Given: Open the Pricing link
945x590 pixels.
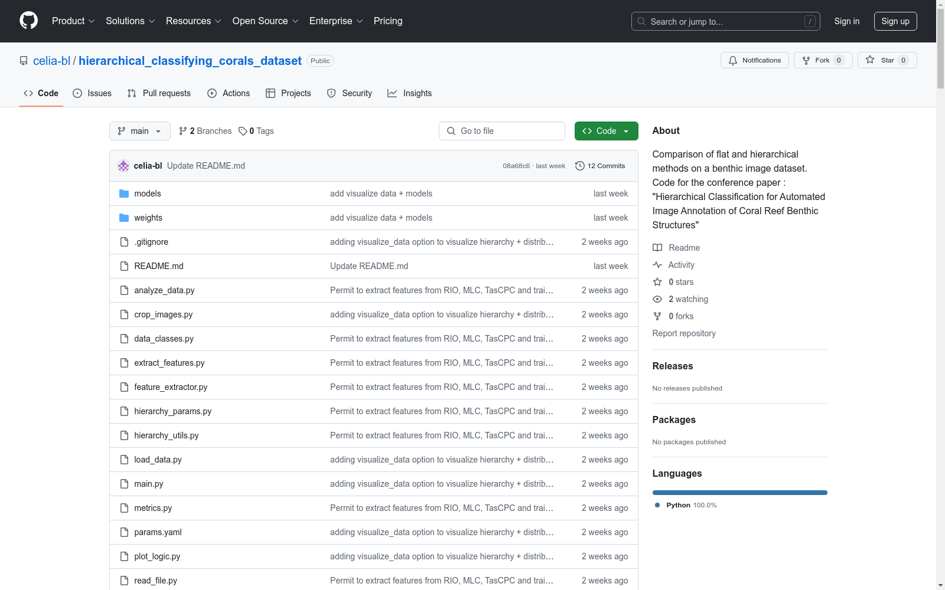Looking at the screenshot, I should click(x=388, y=21).
